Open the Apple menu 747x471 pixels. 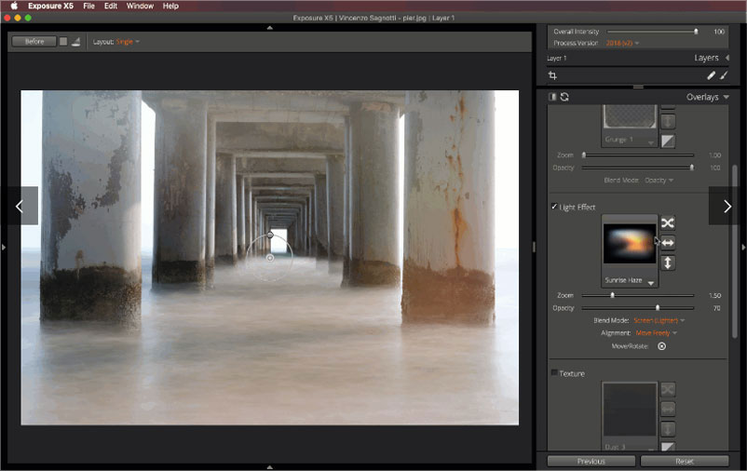pos(14,6)
